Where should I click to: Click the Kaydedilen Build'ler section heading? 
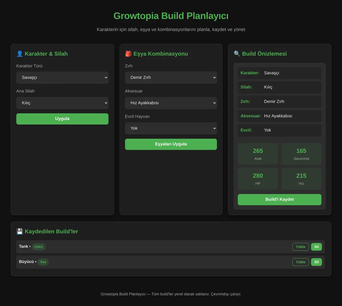click(x=51, y=231)
